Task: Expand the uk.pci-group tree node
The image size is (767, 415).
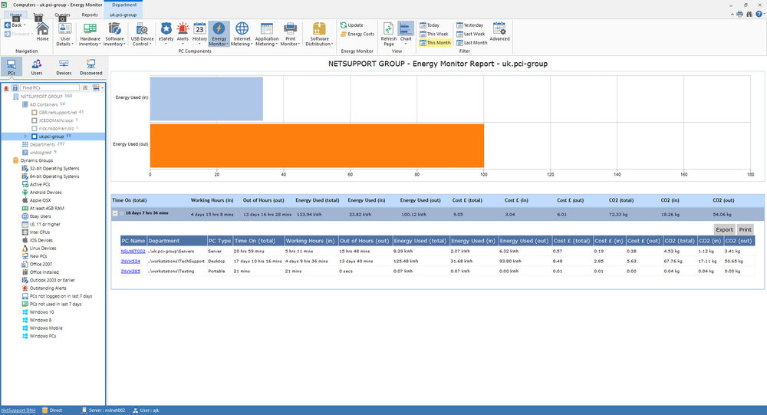Action: click(26, 137)
